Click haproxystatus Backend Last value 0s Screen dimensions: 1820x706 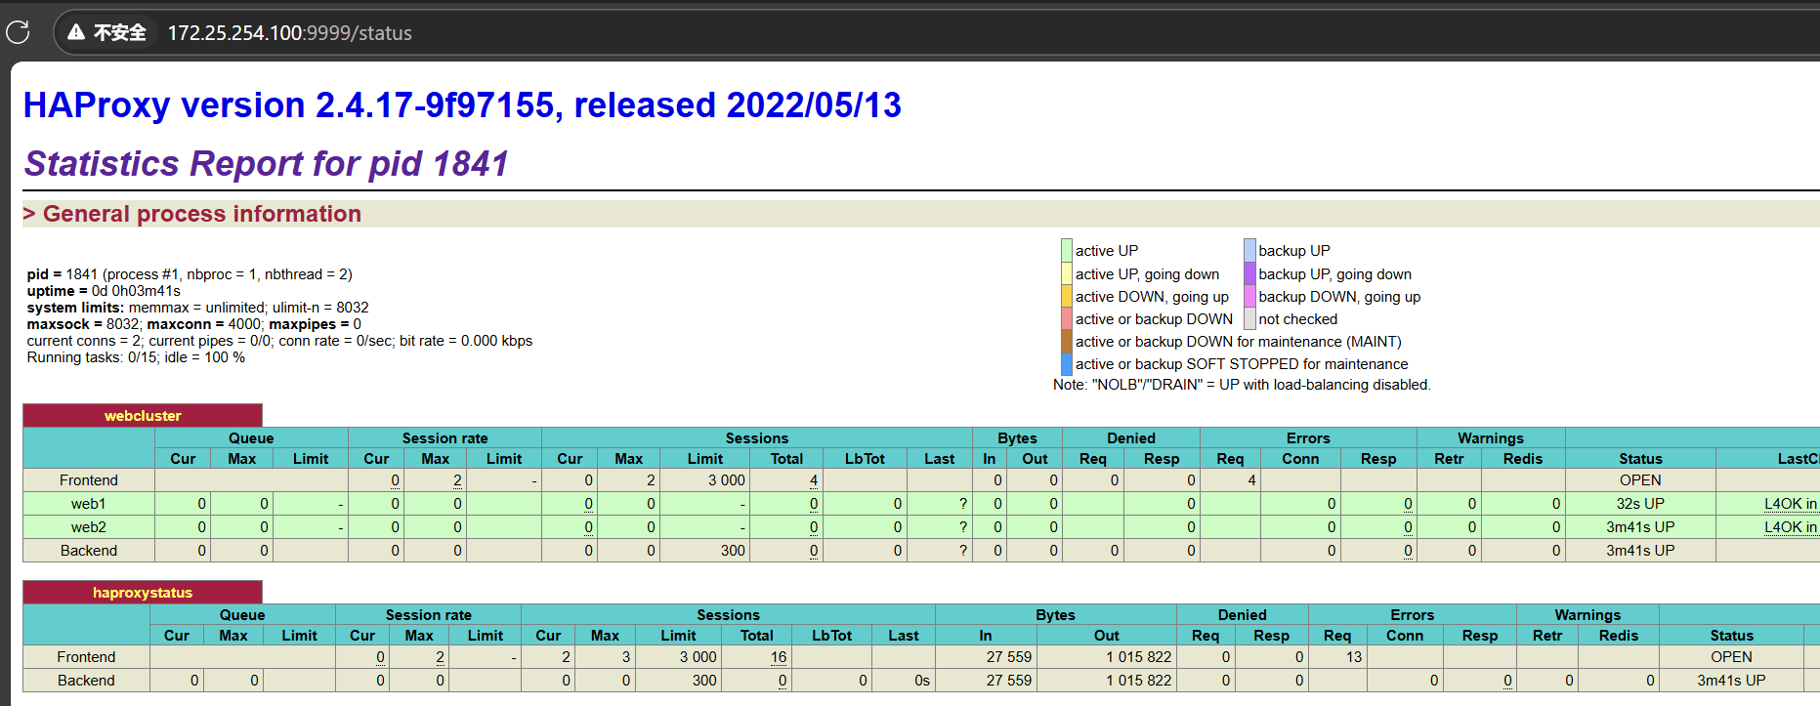click(x=921, y=681)
